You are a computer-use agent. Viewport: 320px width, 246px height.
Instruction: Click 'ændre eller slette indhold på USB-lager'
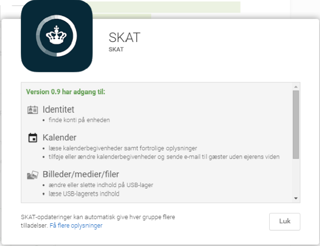pos(101,185)
